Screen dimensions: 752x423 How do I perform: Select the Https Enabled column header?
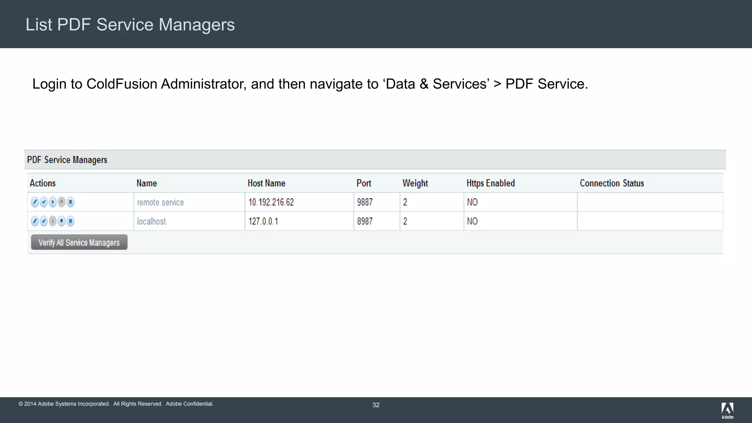click(491, 183)
